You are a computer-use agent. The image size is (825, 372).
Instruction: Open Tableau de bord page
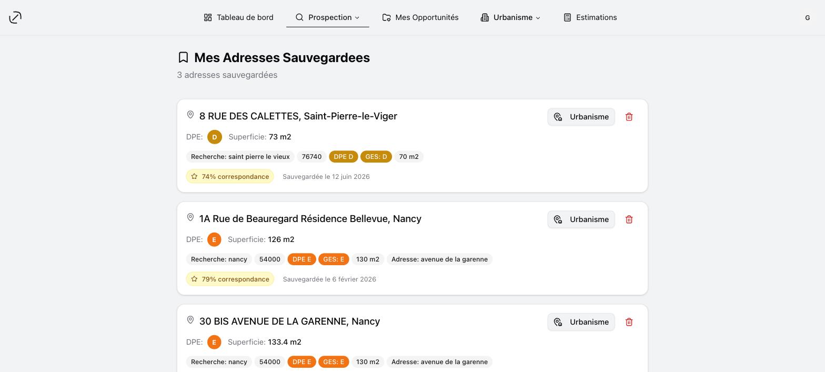pyautogui.click(x=238, y=17)
